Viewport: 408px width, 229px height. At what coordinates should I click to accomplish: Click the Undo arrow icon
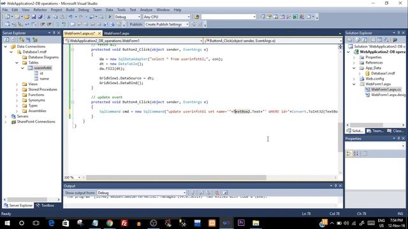point(71,17)
